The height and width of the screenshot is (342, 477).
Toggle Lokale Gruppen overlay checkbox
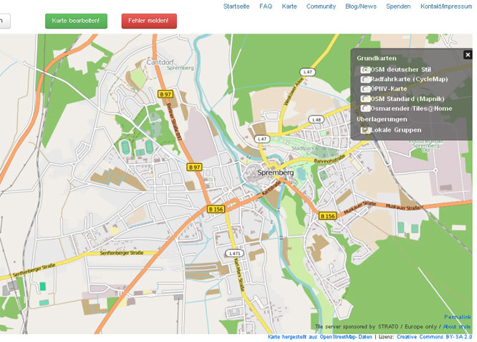coord(366,130)
